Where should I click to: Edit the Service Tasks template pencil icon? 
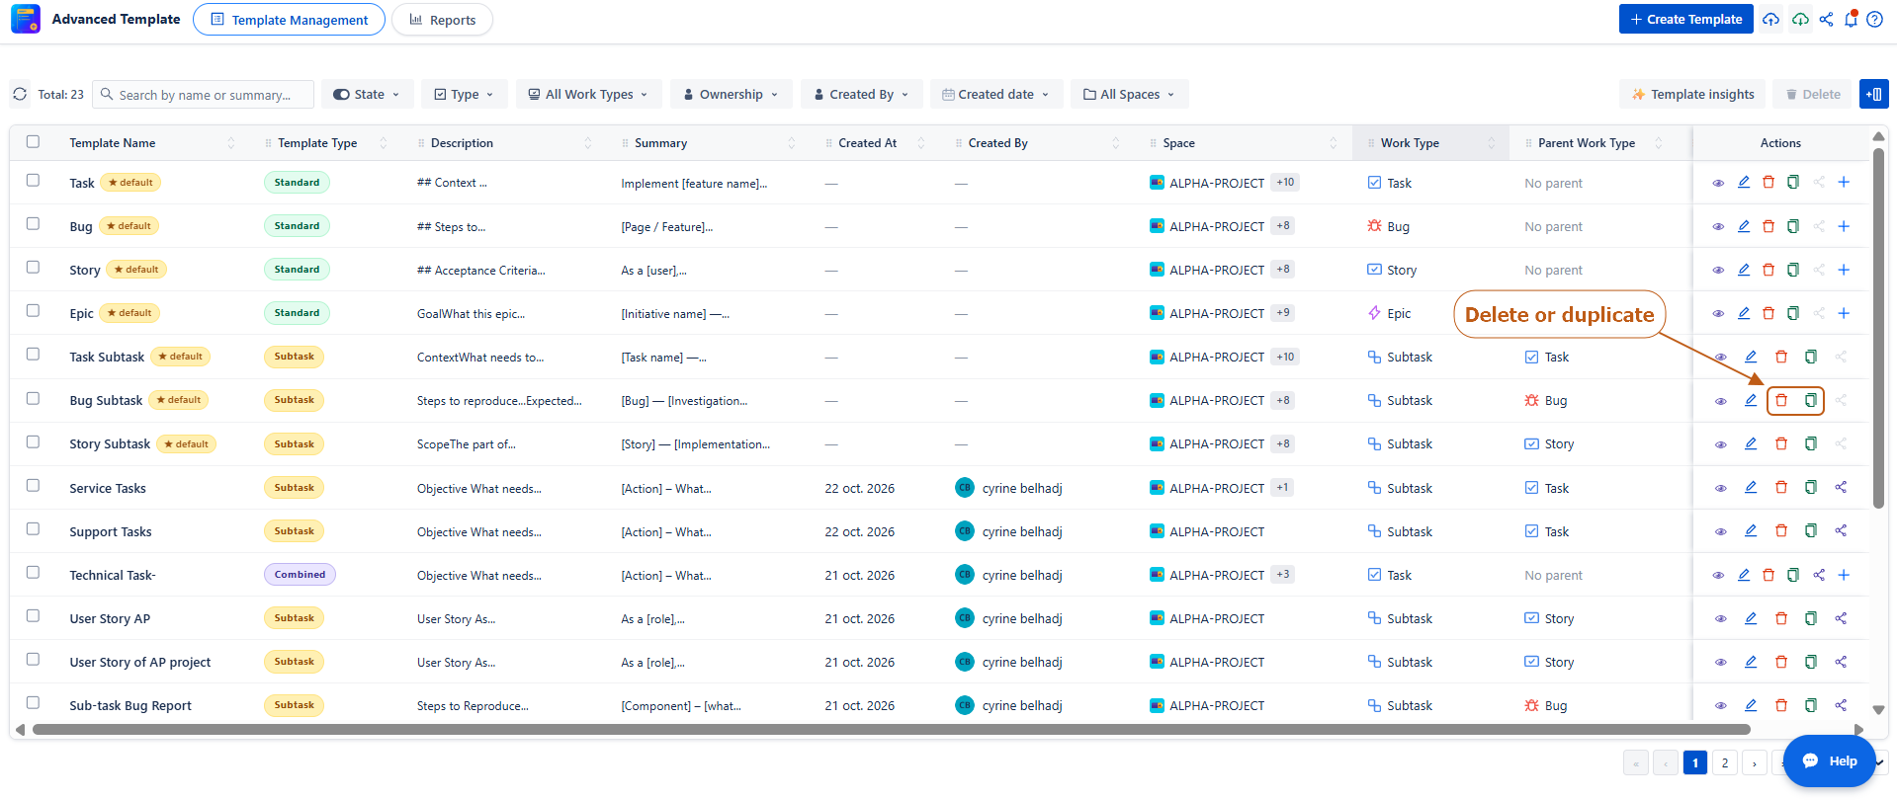1751,487
